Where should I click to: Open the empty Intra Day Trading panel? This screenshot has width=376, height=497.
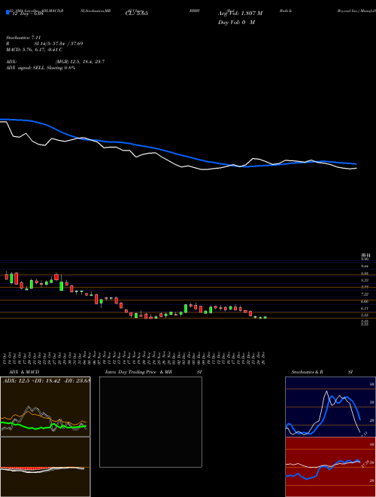150,422
